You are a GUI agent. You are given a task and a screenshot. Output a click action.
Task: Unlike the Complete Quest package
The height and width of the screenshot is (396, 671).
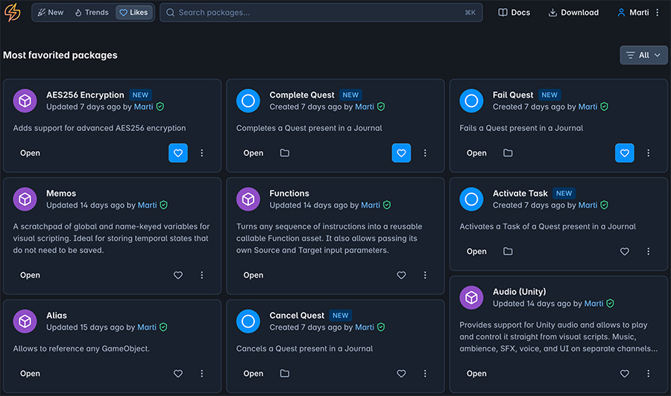401,153
